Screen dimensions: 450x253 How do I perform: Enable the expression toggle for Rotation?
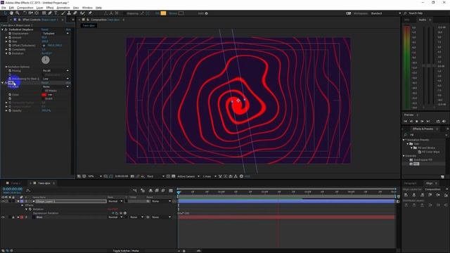pos(113,213)
